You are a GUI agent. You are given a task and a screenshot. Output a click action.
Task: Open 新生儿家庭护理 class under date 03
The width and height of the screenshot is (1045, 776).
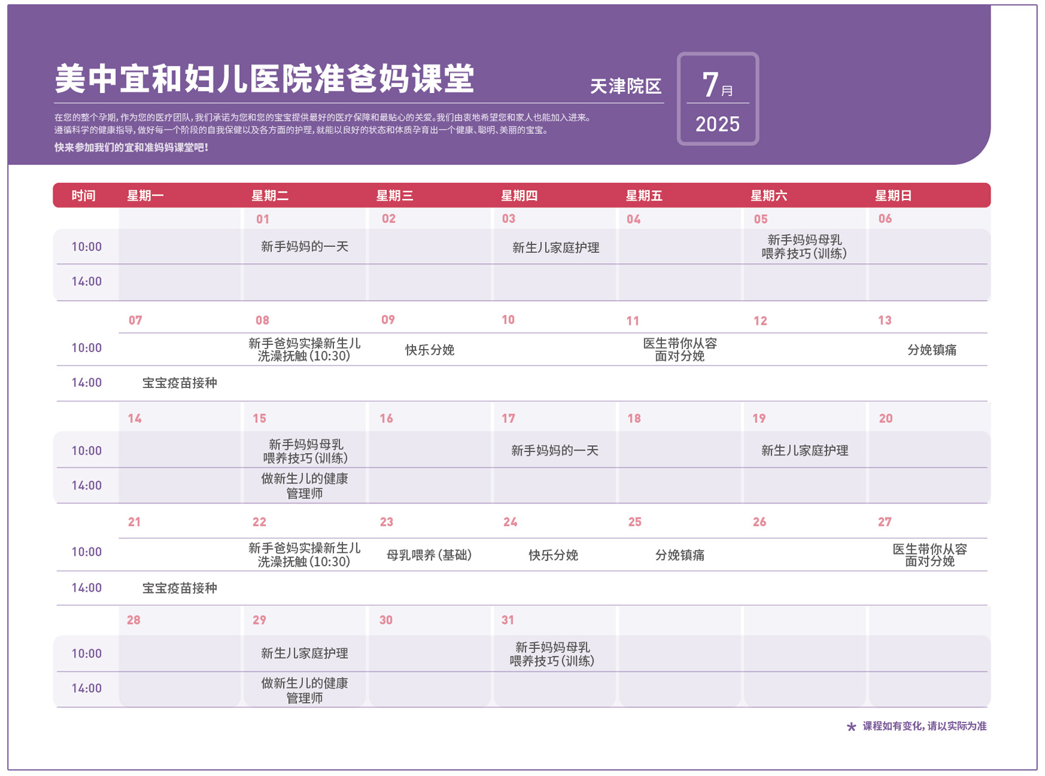click(x=556, y=248)
